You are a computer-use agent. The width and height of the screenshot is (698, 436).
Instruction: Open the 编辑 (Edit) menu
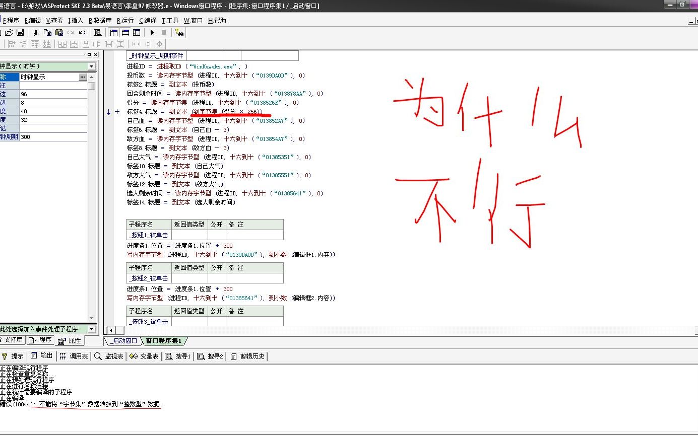point(33,21)
